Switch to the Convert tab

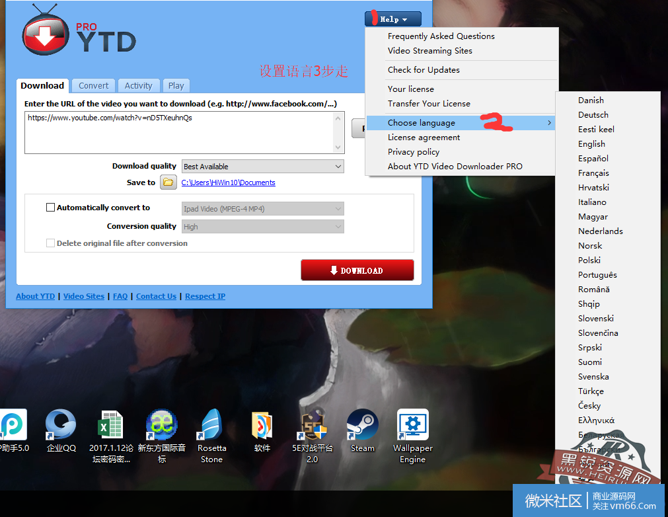coord(93,86)
